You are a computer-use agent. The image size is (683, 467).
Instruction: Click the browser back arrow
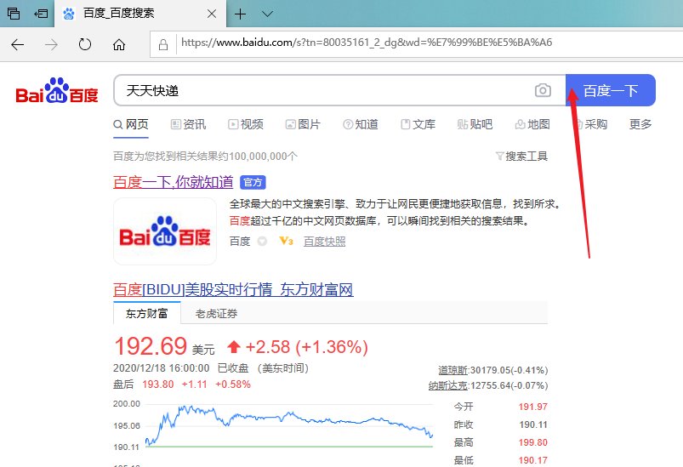coord(17,44)
